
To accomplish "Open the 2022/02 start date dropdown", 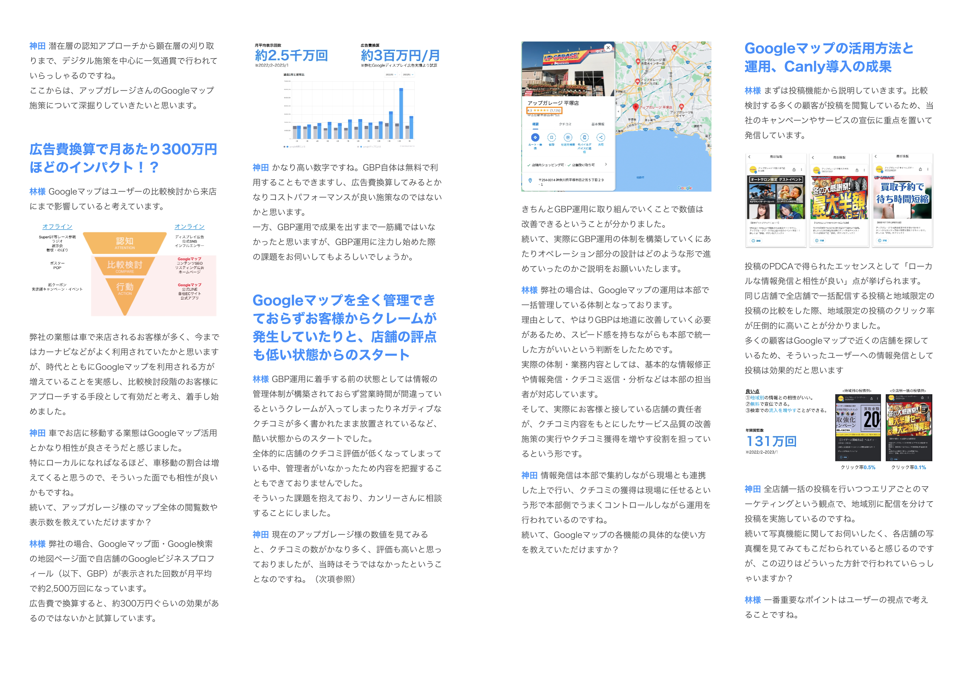I will click(x=391, y=75).
